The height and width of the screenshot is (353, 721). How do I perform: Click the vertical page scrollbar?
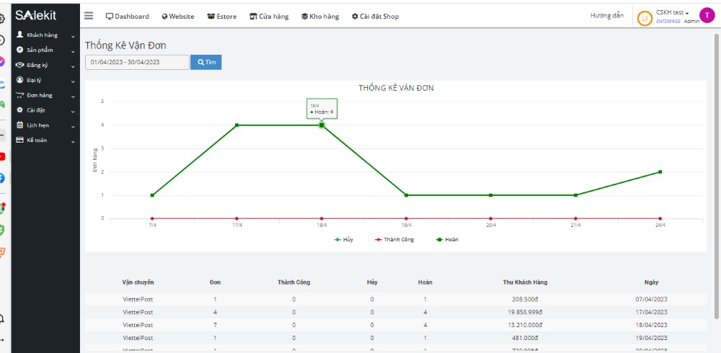[716, 173]
